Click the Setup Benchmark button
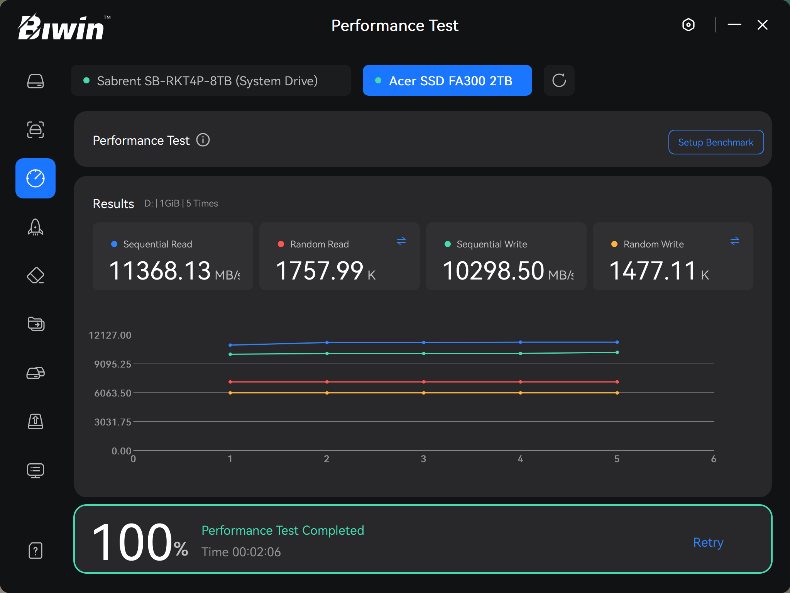Image resolution: width=790 pixels, height=593 pixels. click(716, 142)
